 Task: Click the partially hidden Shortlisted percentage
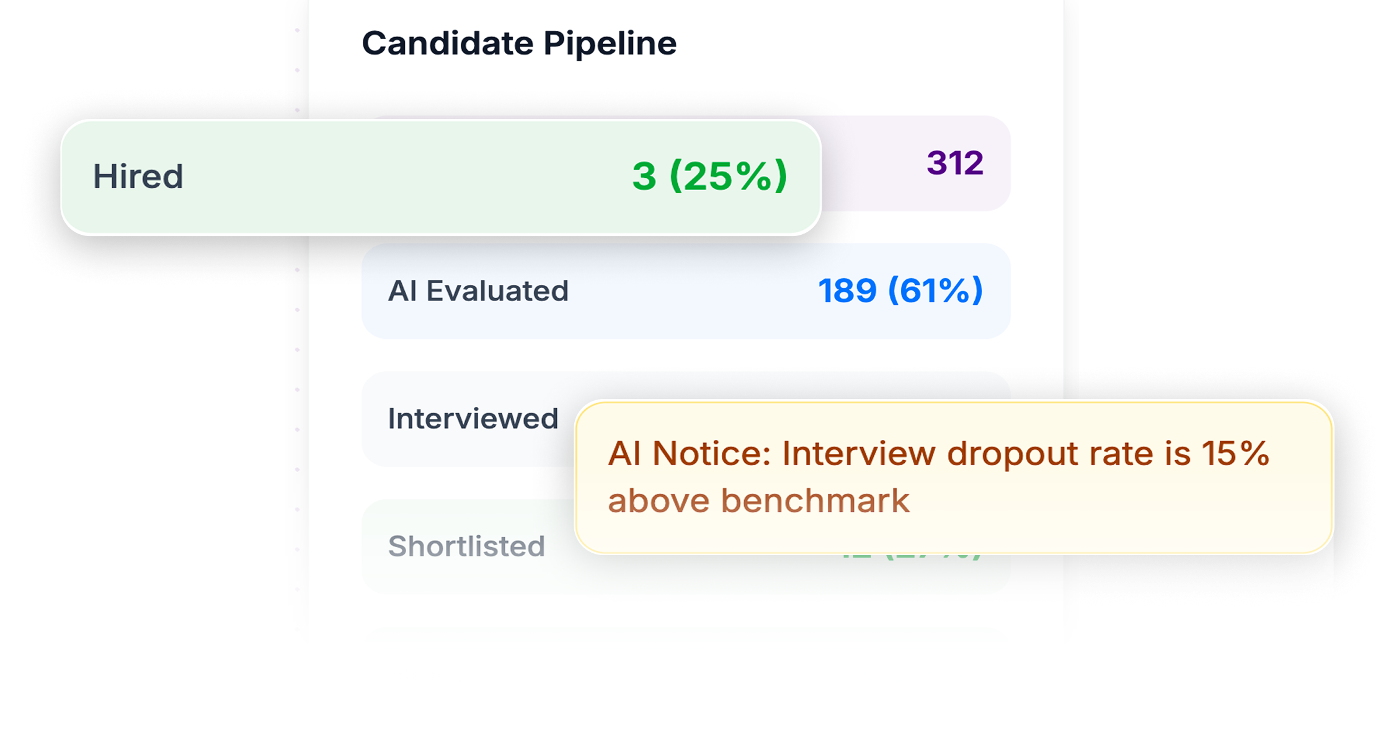912,556
